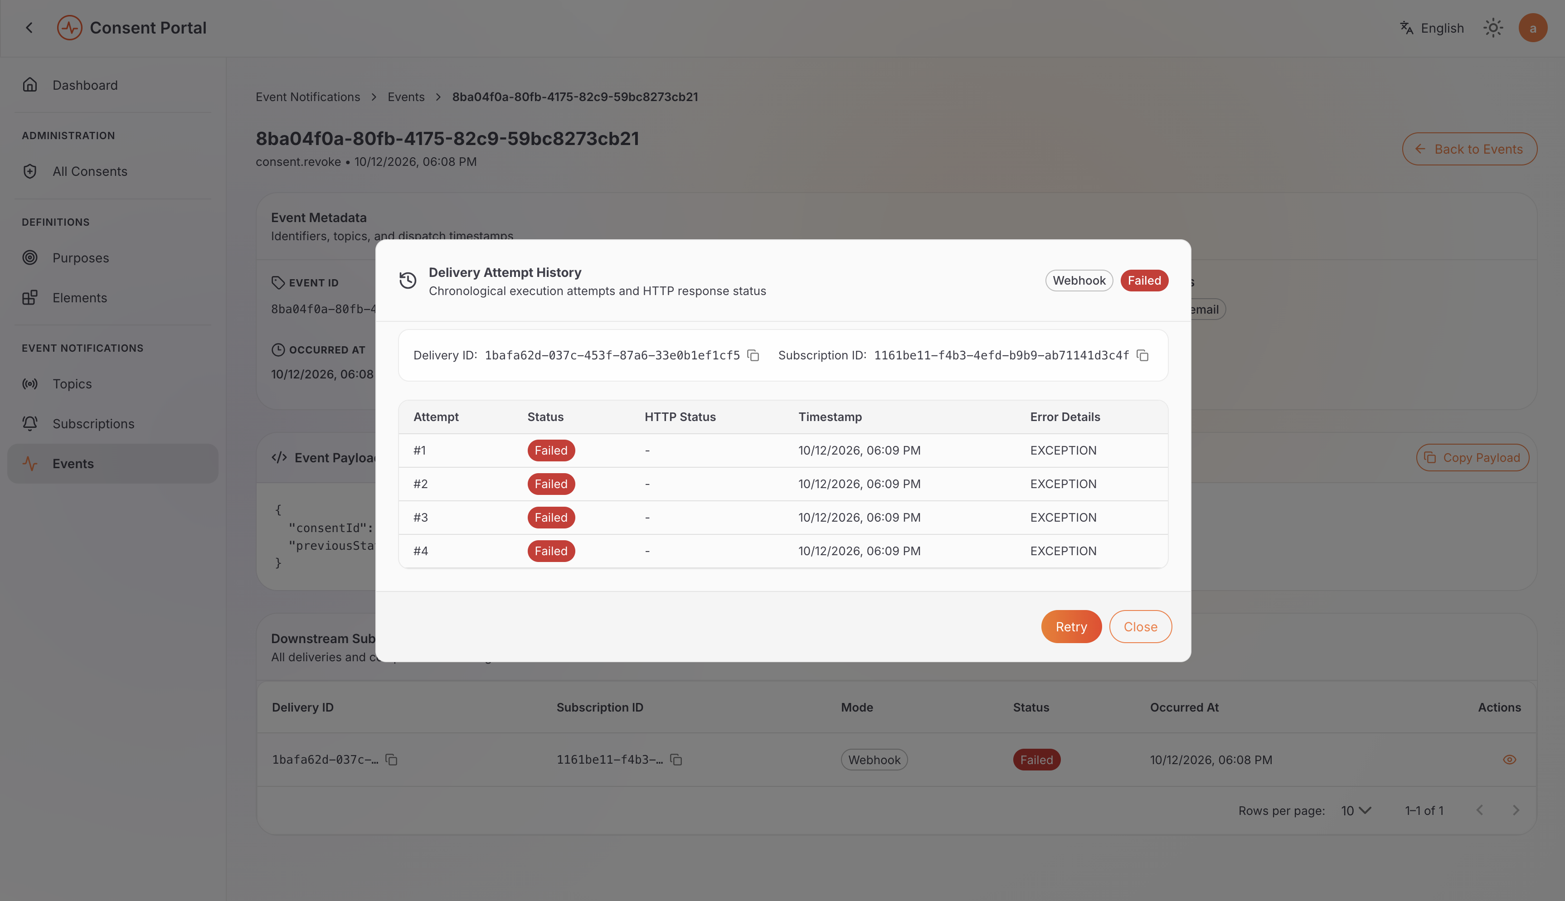Viewport: 1565px width, 901px height.
Task: Click the Failed badge in dialog header
Action: pos(1144,281)
